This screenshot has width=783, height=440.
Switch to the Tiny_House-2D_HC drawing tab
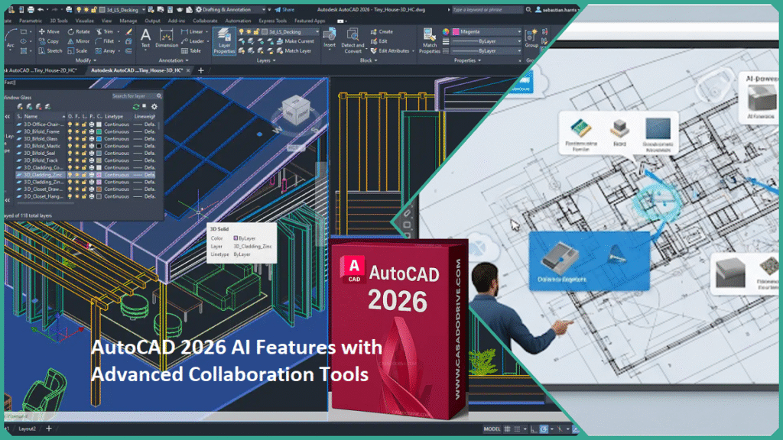tap(42, 71)
